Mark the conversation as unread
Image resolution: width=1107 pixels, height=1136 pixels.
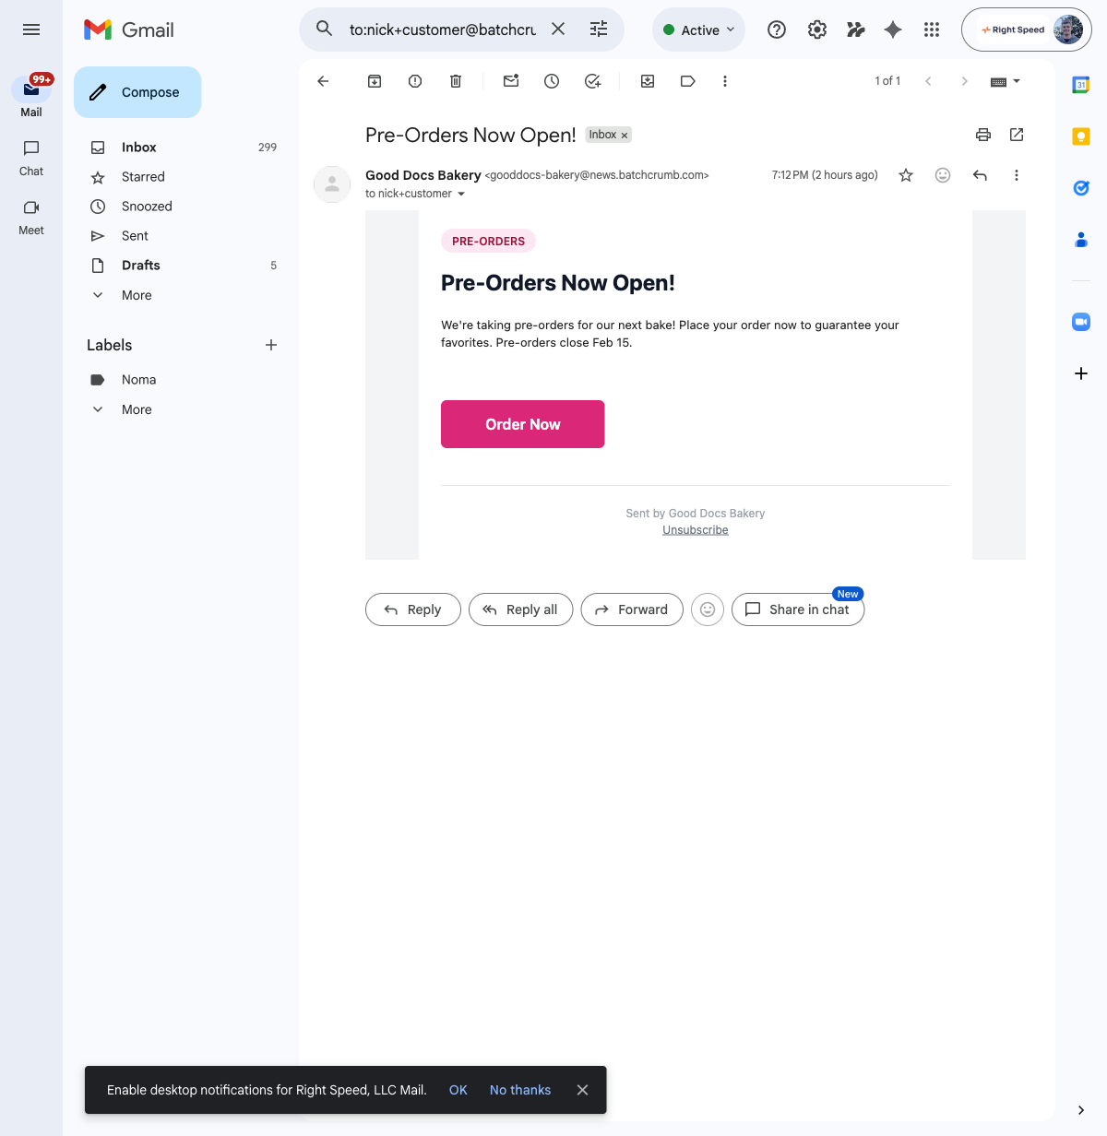(510, 81)
